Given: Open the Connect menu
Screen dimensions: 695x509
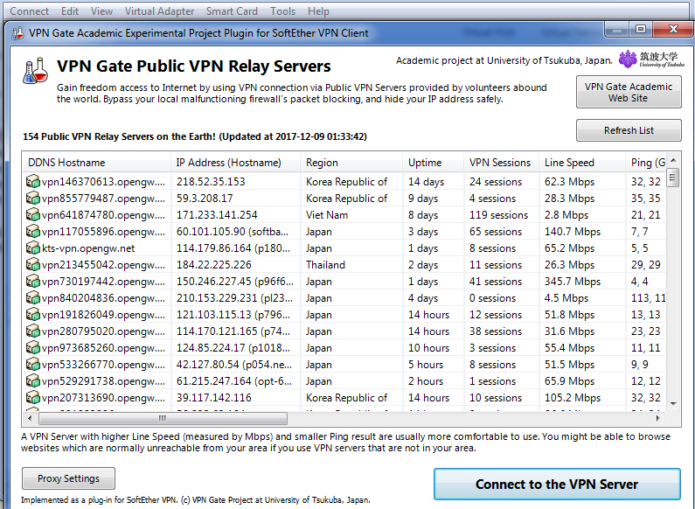Looking at the screenshot, I should 29,11.
